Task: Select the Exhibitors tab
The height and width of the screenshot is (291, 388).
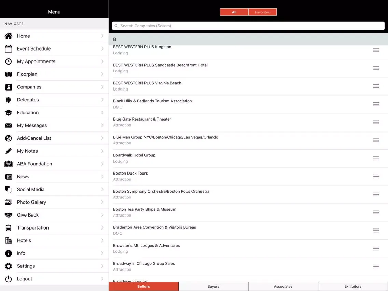Action: tap(353, 286)
